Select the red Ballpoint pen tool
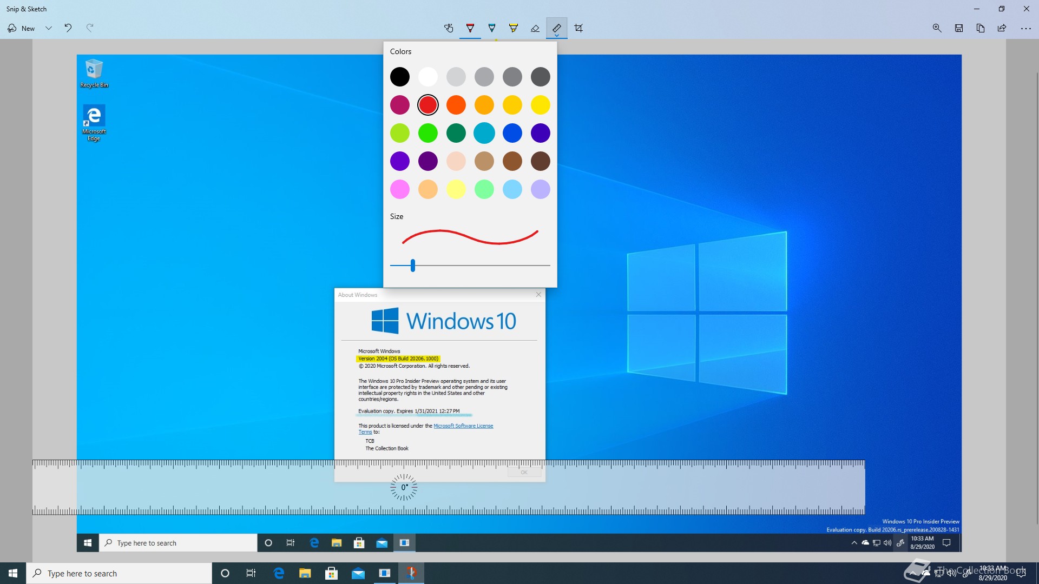Screen dimensions: 1039x584 470,28
